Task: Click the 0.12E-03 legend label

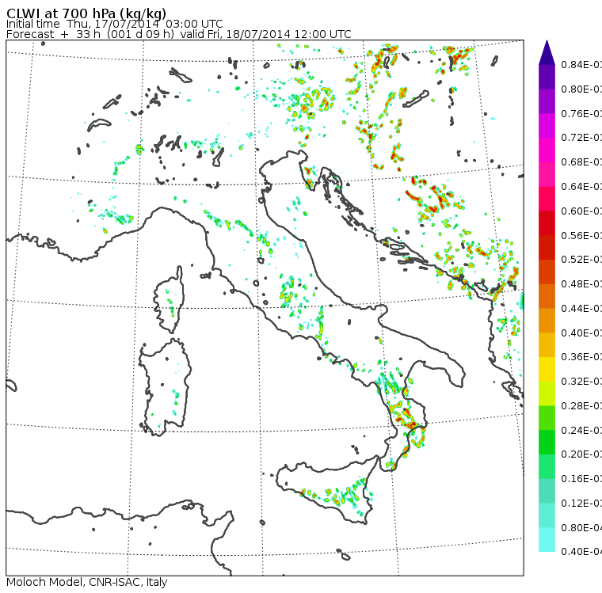Action: point(581,504)
